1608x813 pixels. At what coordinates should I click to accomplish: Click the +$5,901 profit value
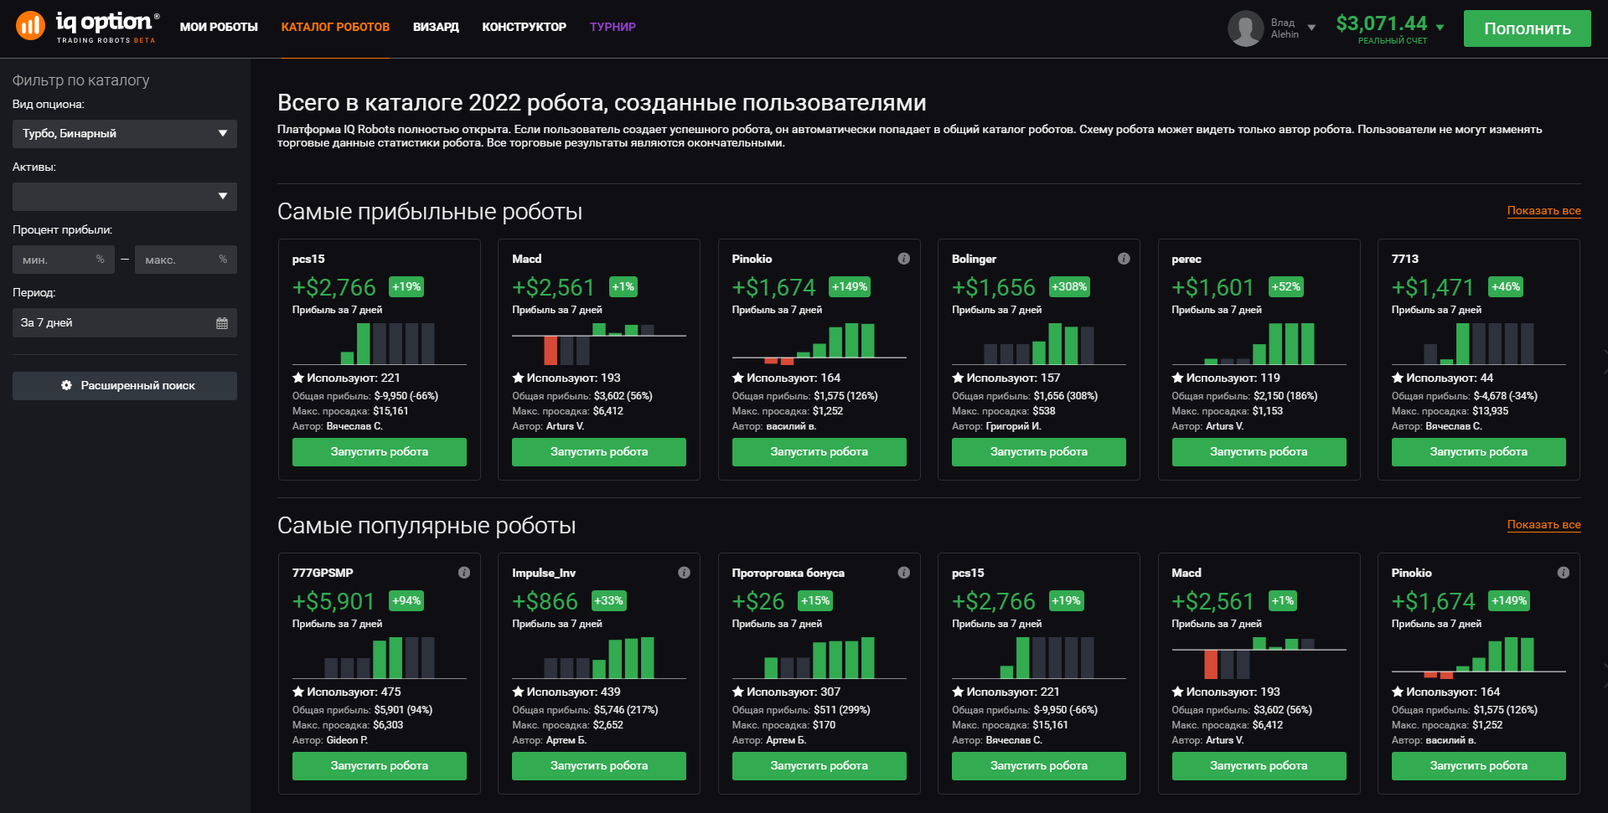(x=333, y=601)
